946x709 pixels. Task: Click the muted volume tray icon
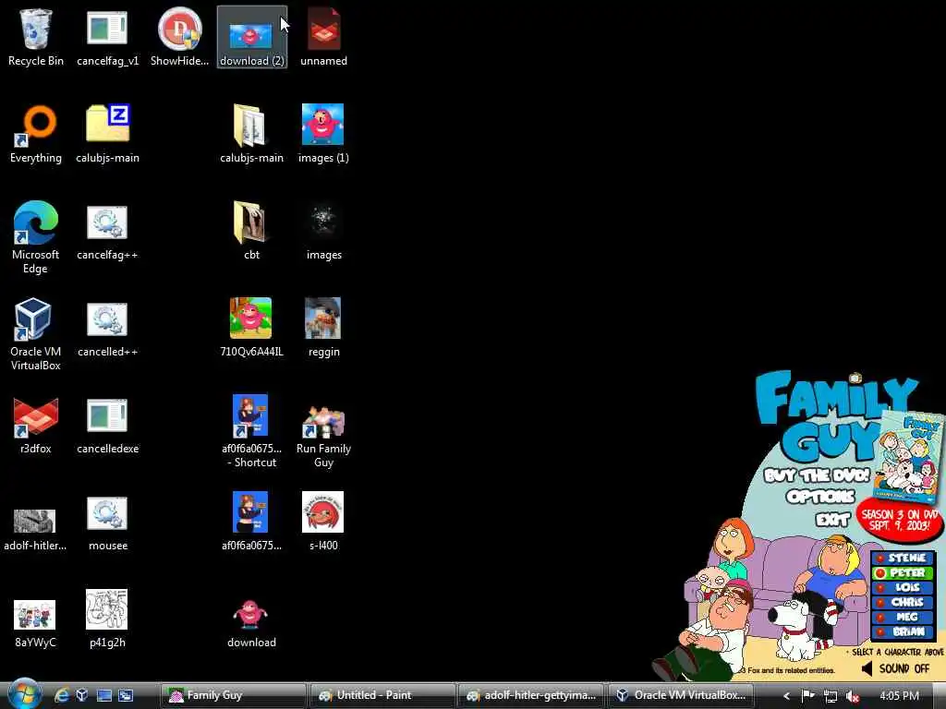[853, 696]
